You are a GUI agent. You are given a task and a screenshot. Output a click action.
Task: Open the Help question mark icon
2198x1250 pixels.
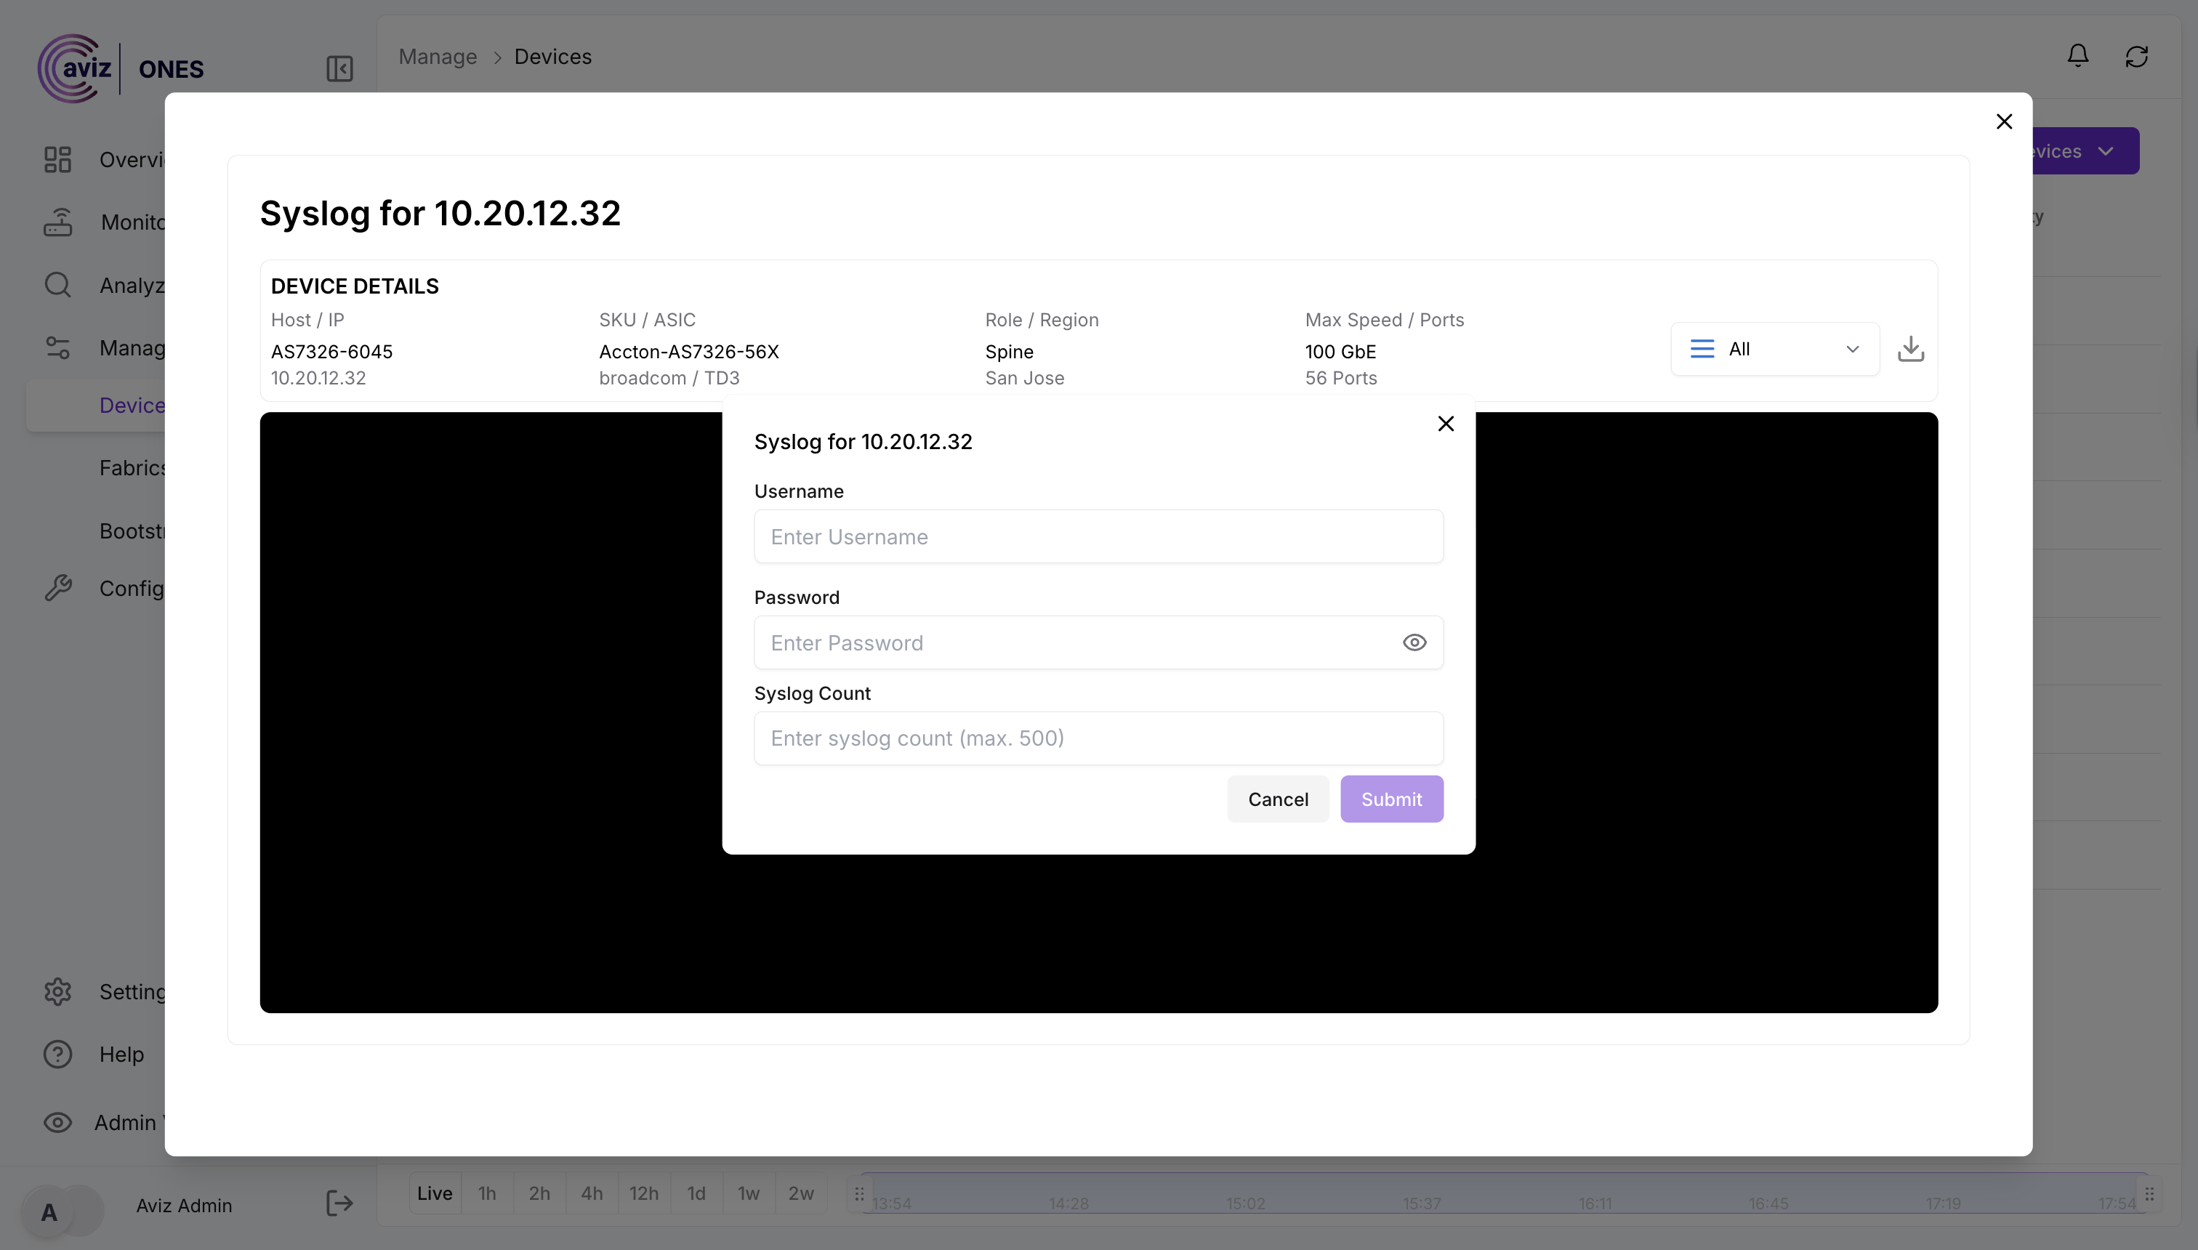(x=57, y=1055)
